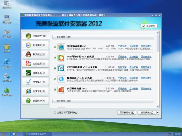Click the PPTV网络电视 app icon
This screenshot has height=136, width=182.
pos(61,68)
